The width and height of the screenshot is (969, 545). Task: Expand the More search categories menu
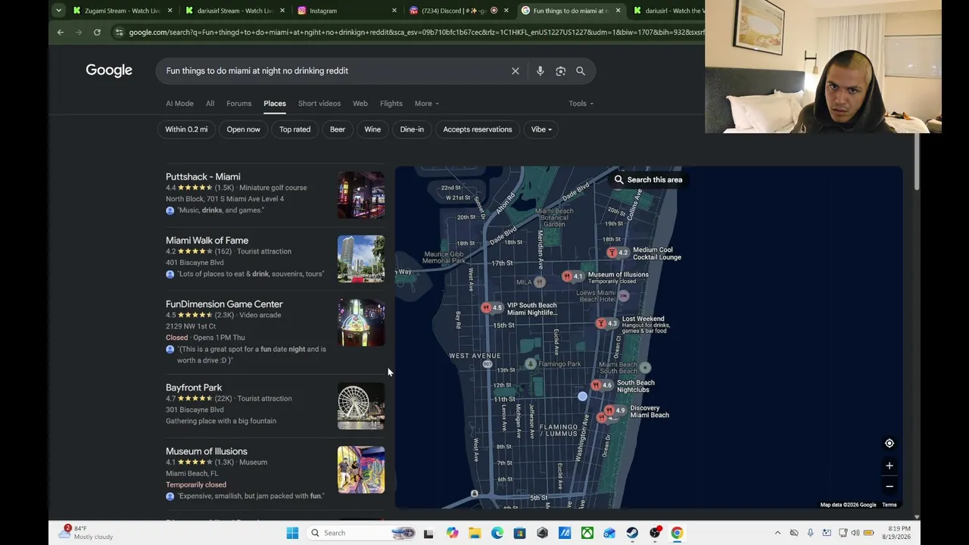point(426,104)
